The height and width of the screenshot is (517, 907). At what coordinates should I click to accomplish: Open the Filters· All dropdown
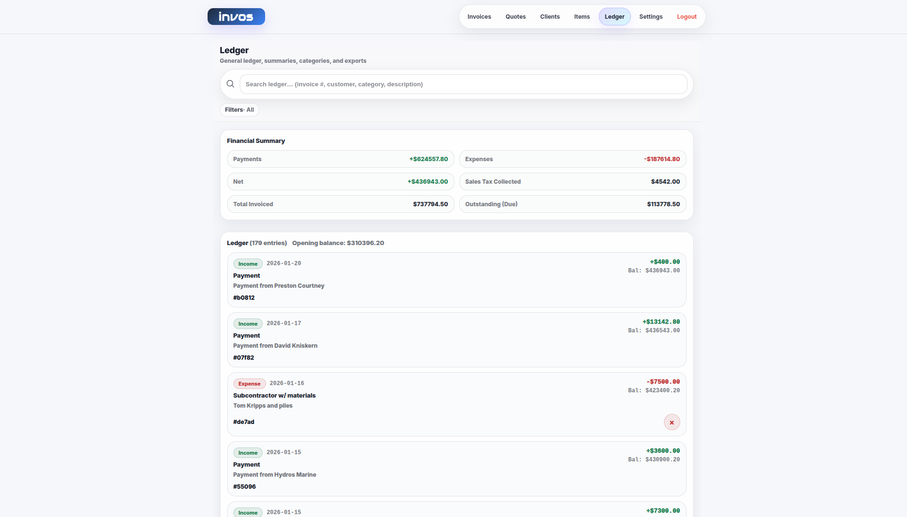240,110
